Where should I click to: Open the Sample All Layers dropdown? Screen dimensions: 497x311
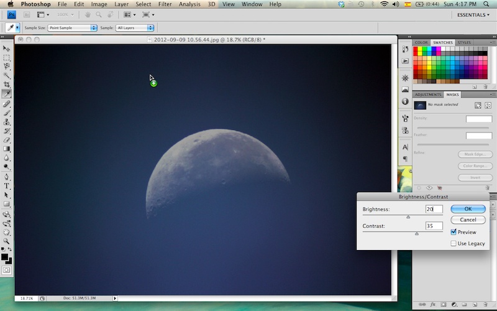(x=134, y=28)
